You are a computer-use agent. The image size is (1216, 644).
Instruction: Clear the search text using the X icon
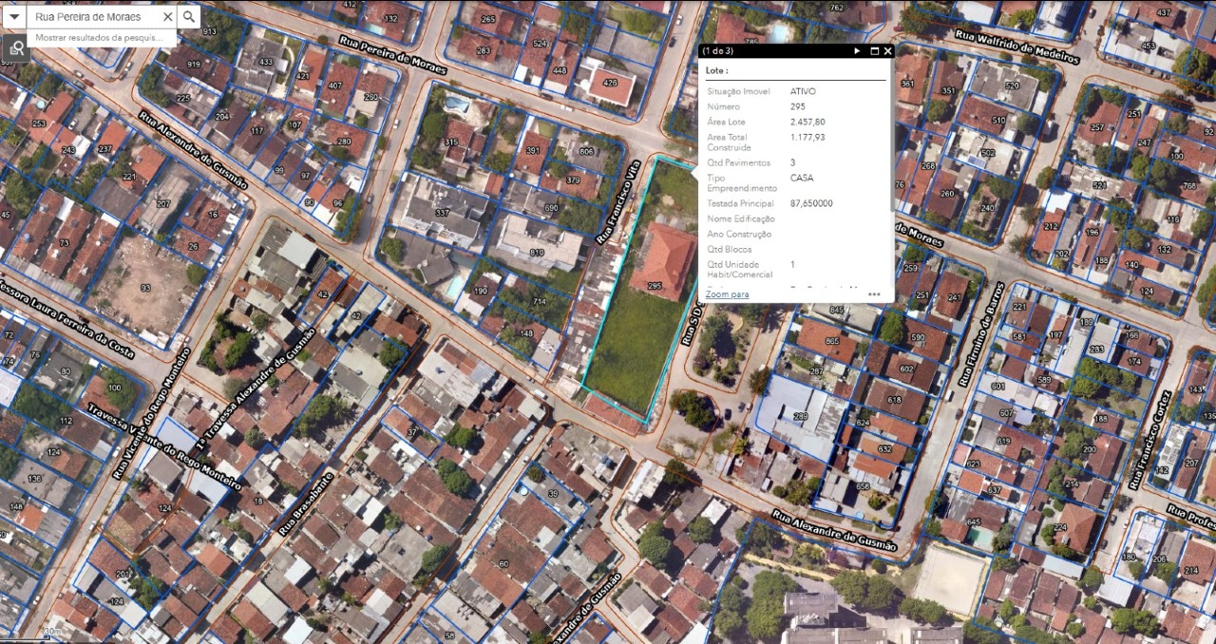pos(168,16)
